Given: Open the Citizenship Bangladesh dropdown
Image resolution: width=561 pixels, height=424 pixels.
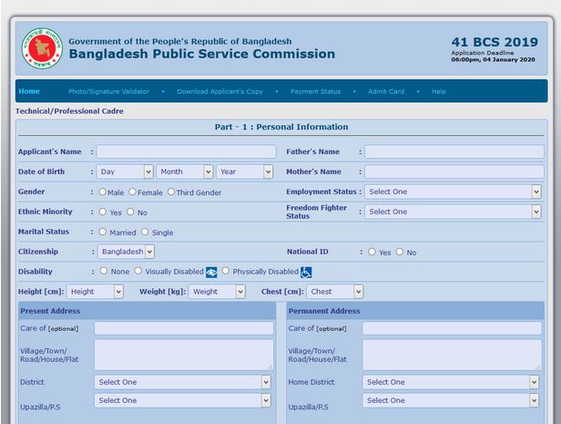Looking at the screenshot, I should 126,252.
